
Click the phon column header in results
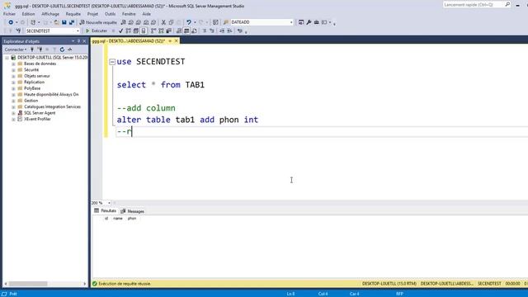132,219
